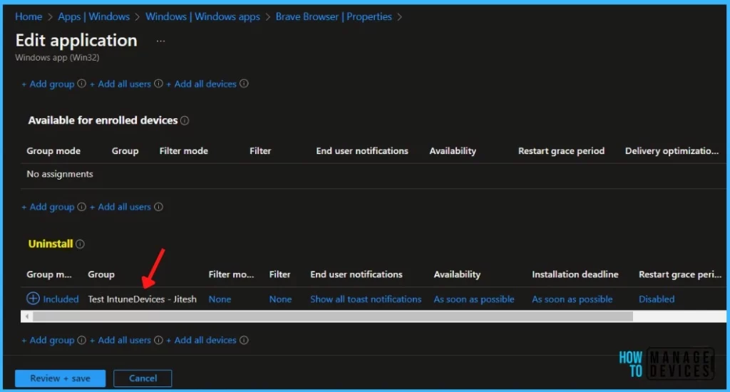This screenshot has height=392, width=730.
Task: Click the Cancel button
Action: 143,378
